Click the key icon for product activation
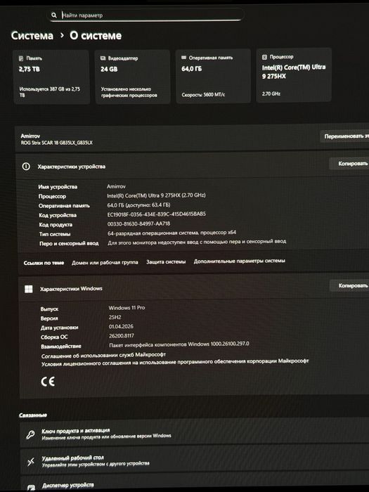This screenshot has height=492, width=369. pos(30,434)
